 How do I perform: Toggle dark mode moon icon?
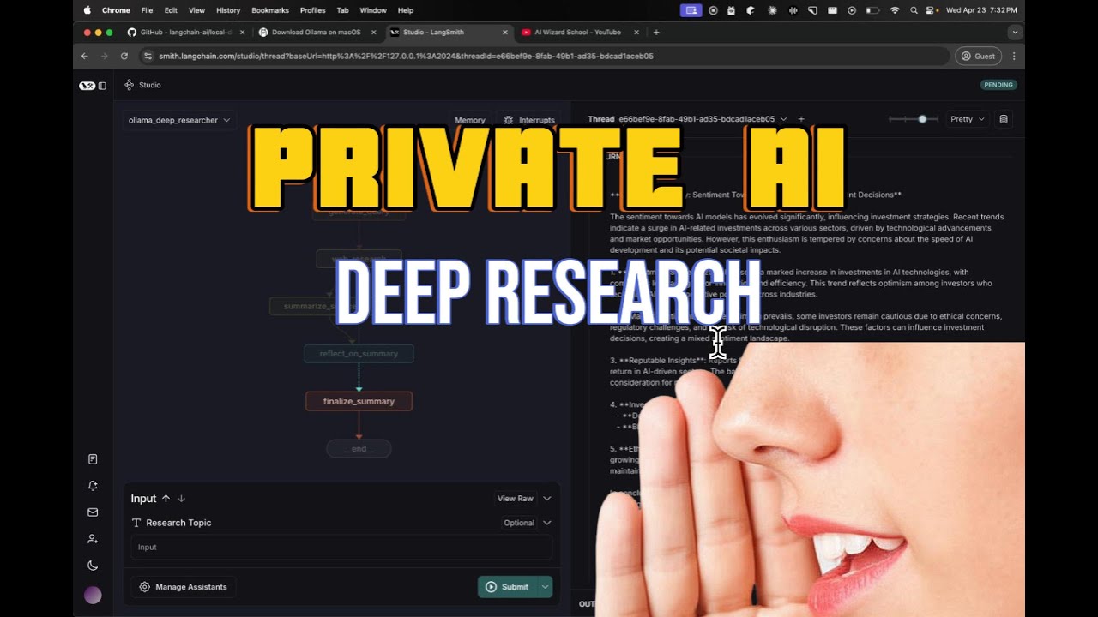pos(93,566)
